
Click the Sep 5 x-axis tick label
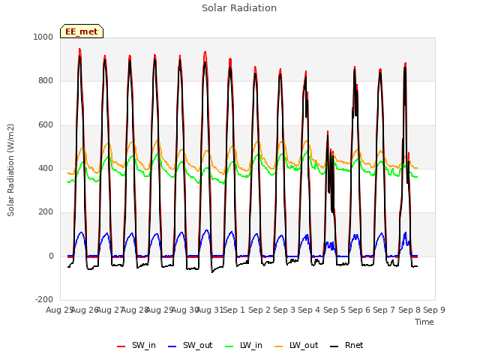[x=334, y=310]
